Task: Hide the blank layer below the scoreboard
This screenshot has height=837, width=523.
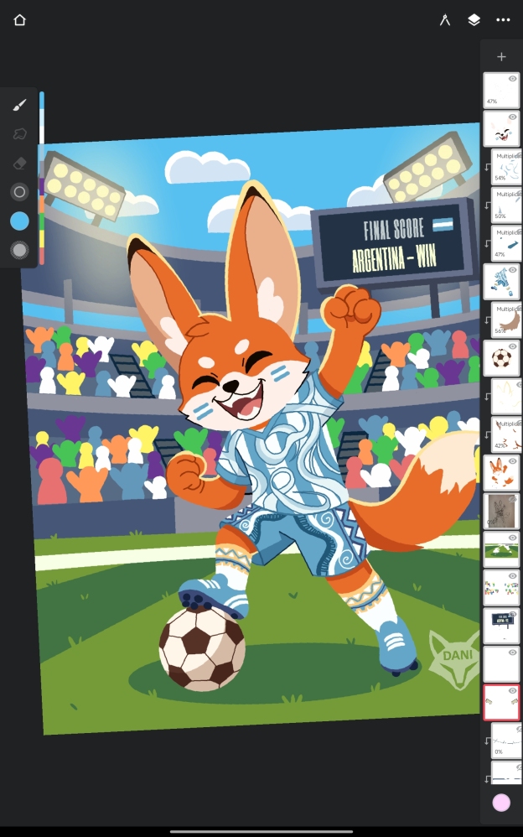Action: coord(512,652)
